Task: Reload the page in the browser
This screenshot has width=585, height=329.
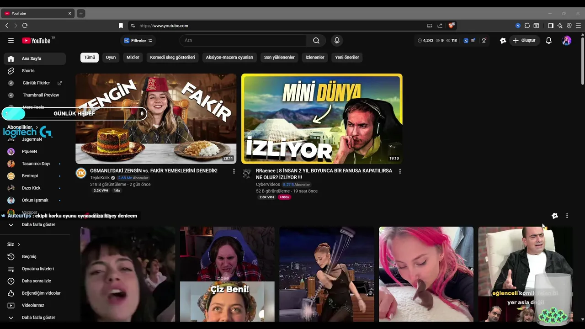Action: pos(25,26)
